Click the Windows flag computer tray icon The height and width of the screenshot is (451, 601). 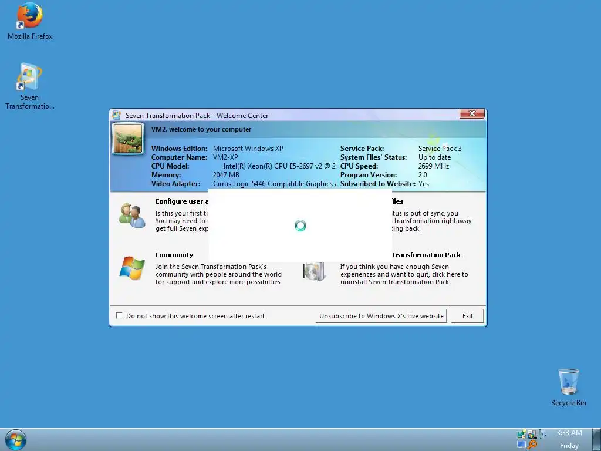pos(532,434)
